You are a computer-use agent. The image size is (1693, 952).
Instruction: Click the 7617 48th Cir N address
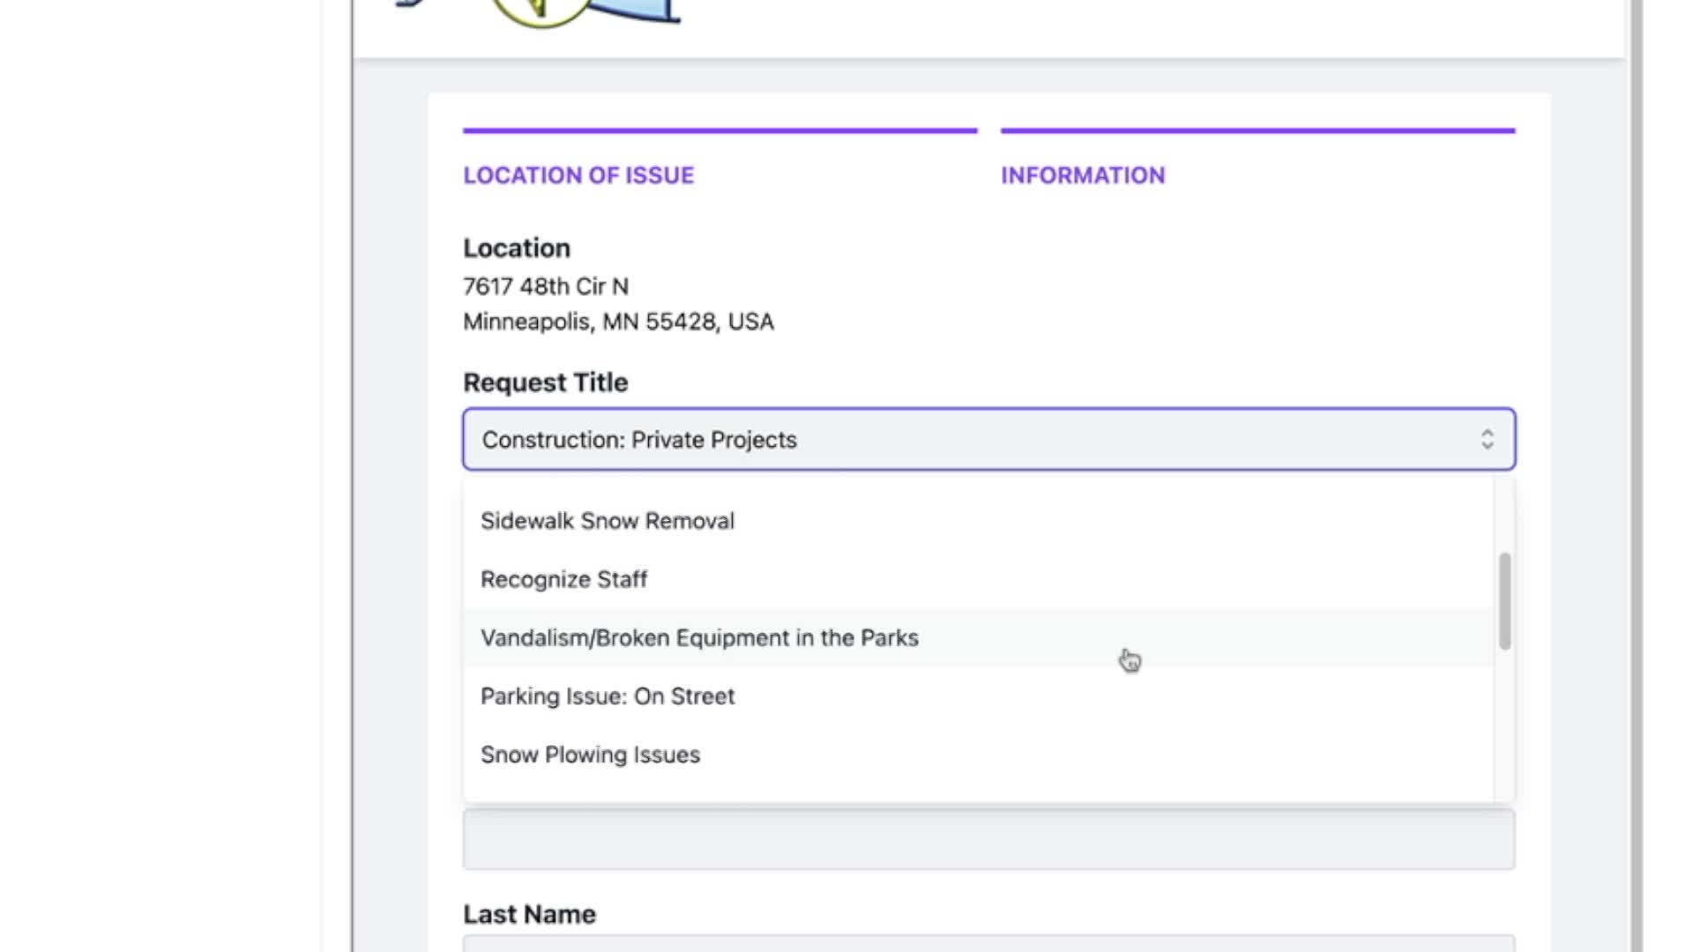(x=545, y=286)
